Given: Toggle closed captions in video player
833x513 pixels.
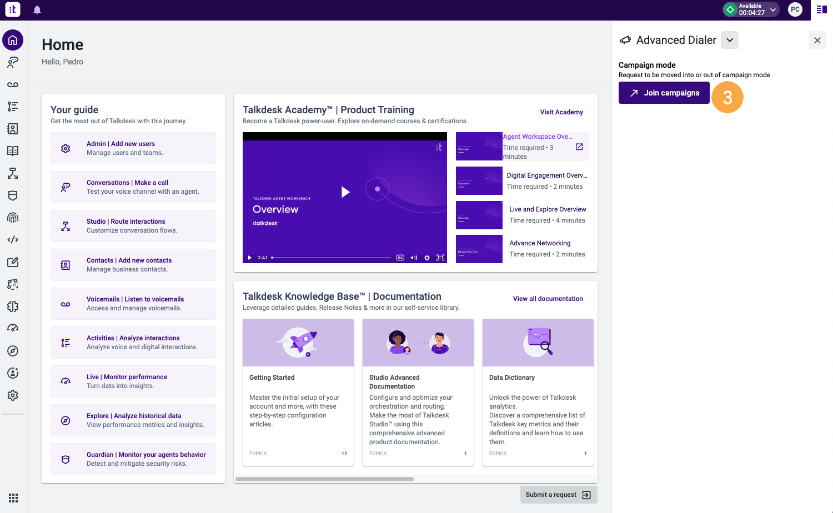Looking at the screenshot, I should (x=400, y=258).
